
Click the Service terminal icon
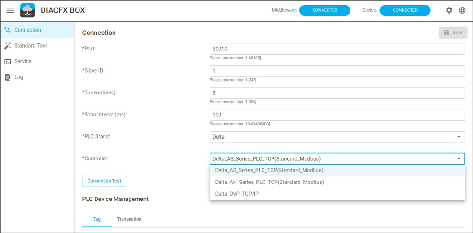click(7, 61)
